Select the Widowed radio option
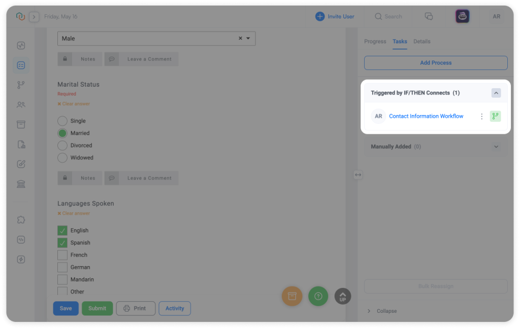Image resolution: width=520 pixels, height=329 pixels. [62, 158]
